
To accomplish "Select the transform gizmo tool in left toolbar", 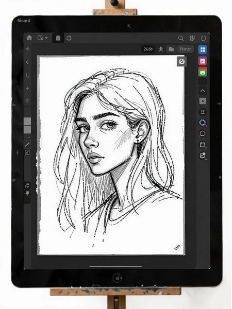I will (27, 101).
